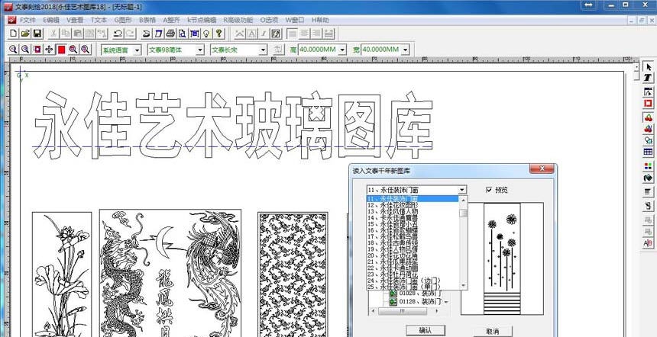Open the H帮助 menu
Viewport: 657px width, 337px height.
tap(320, 20)
